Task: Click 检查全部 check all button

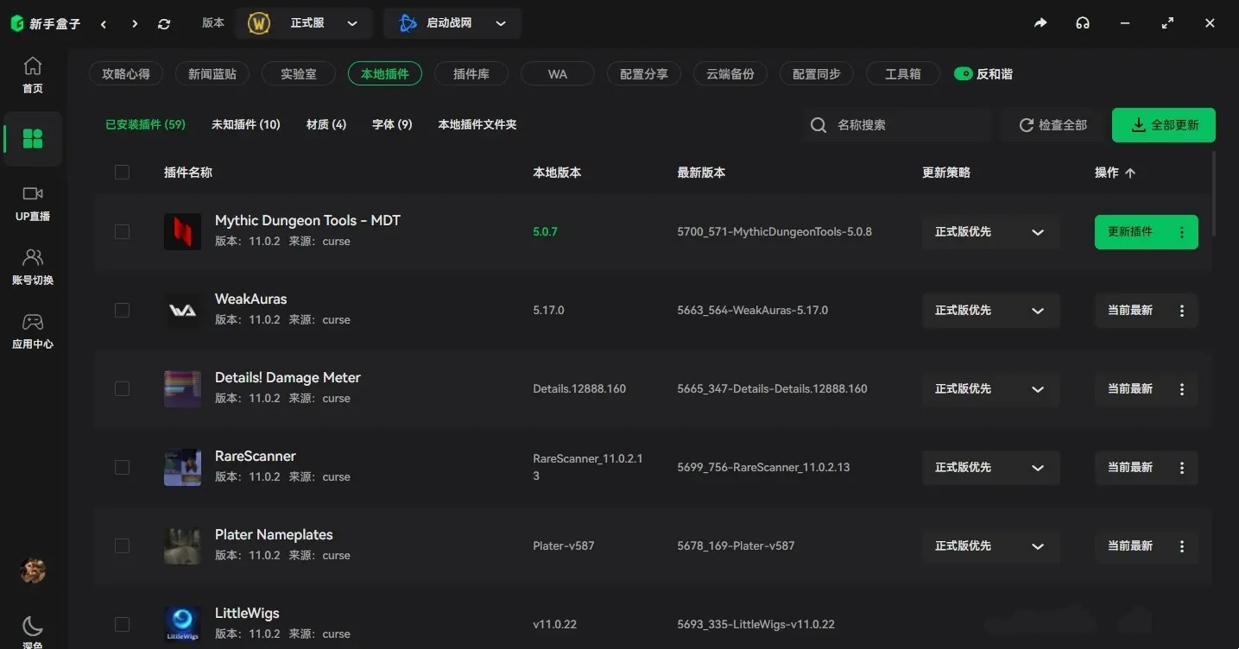Action: (x=1053, y=125)
